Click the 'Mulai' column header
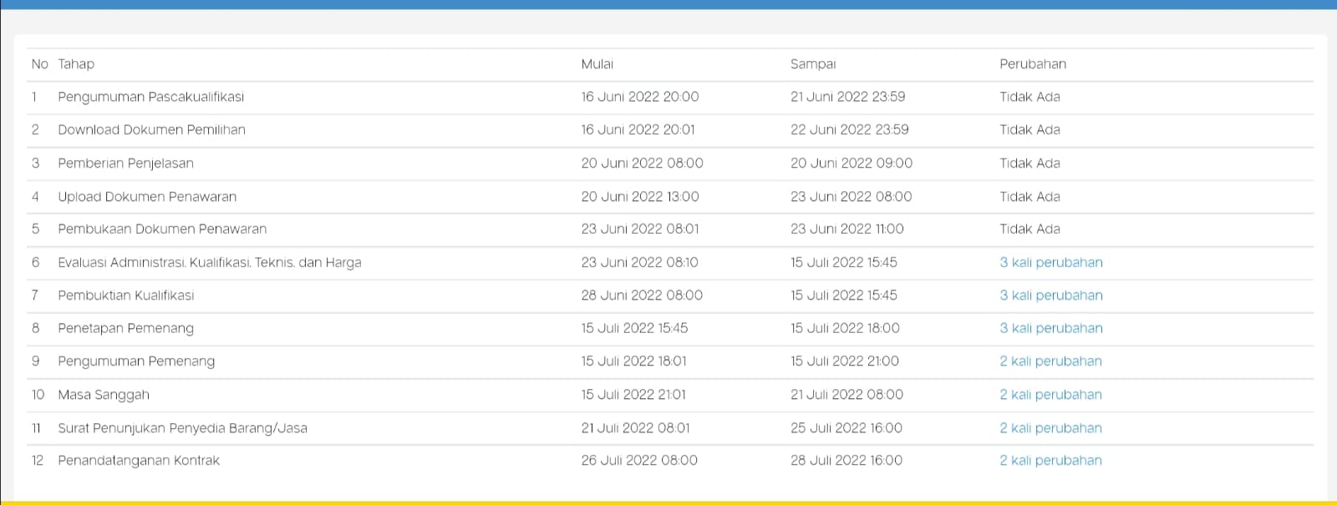 coord(597,64)
